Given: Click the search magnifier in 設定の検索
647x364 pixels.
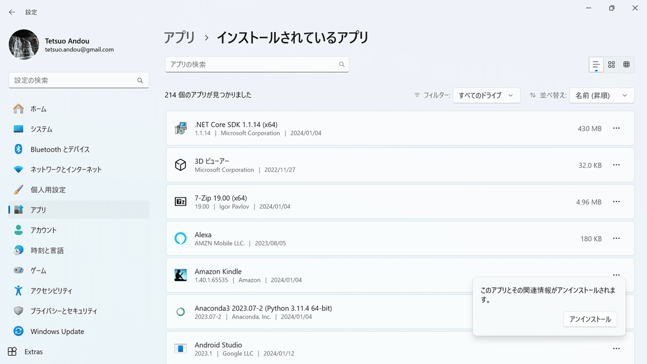Looking at the screenshot, I should tap(140, 80).
